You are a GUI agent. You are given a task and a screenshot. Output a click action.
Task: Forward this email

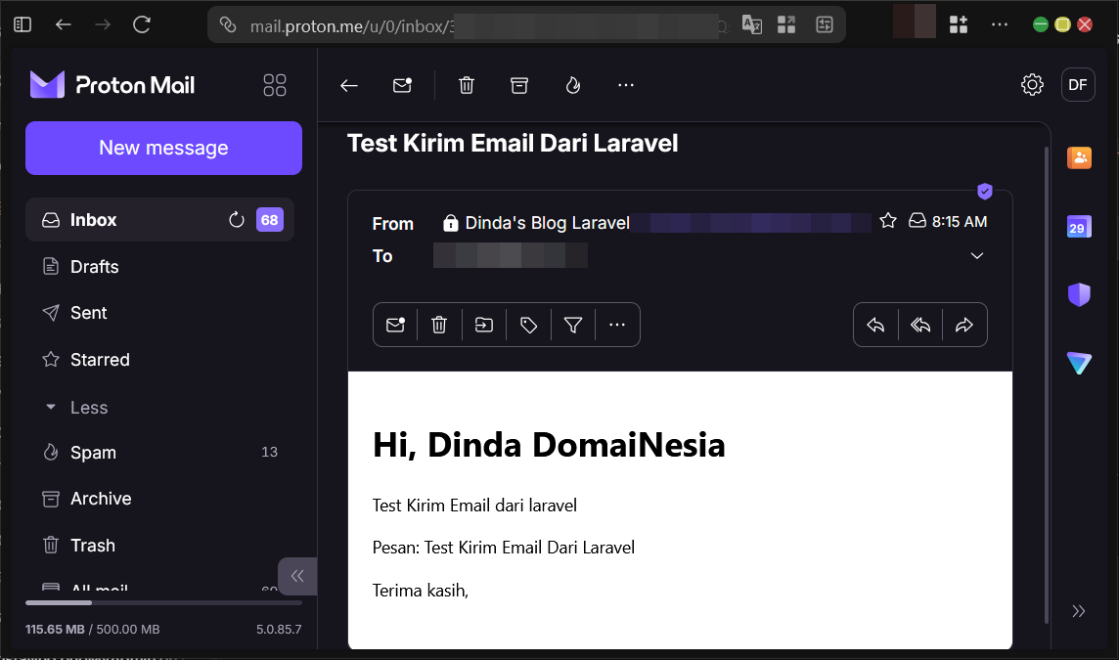click(964, 324)
